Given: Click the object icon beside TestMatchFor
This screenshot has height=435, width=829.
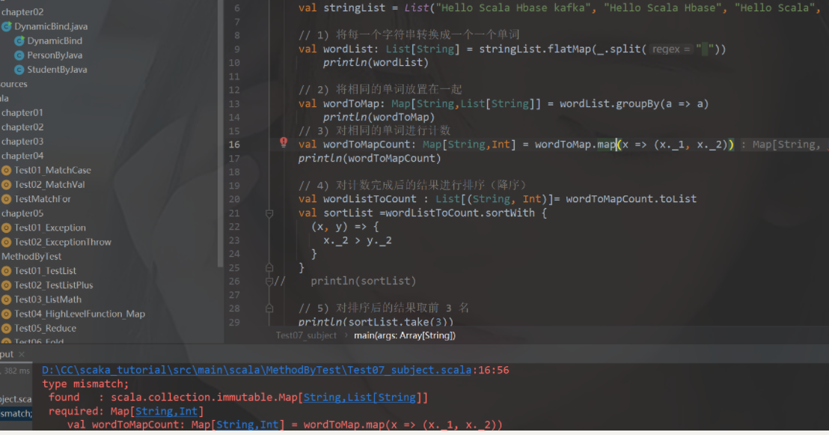Looking at the screenshot, I should 7,199.
